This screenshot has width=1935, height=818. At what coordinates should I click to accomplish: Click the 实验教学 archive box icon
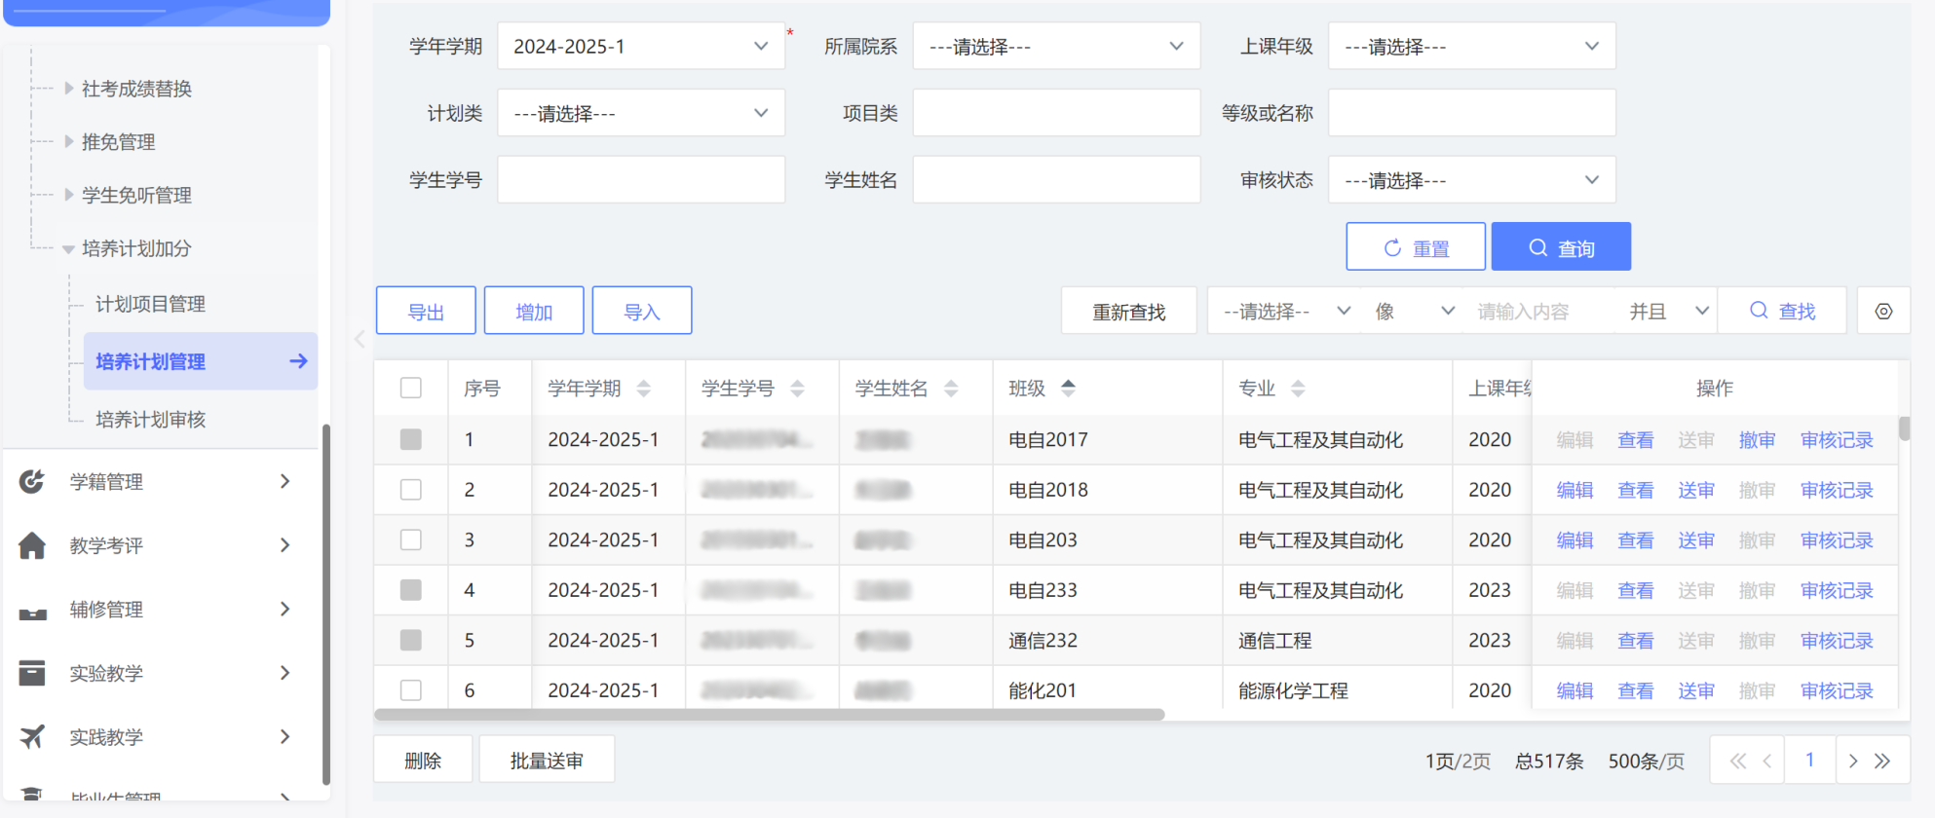click(32, 673)
